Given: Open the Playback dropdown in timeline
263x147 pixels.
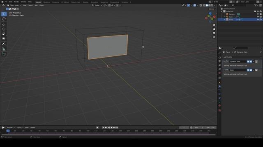Looking at the screenshot, I should [x=11, y=127].
